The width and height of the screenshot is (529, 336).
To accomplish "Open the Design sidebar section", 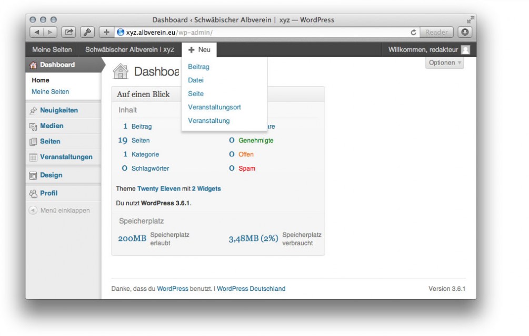I will click(51, 175).
